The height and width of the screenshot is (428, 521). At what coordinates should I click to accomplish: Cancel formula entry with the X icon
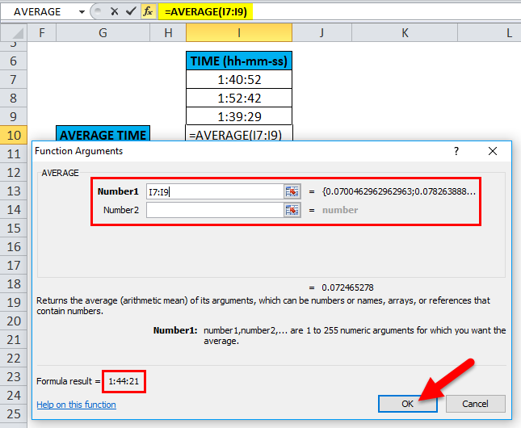[x=115, y=11]
